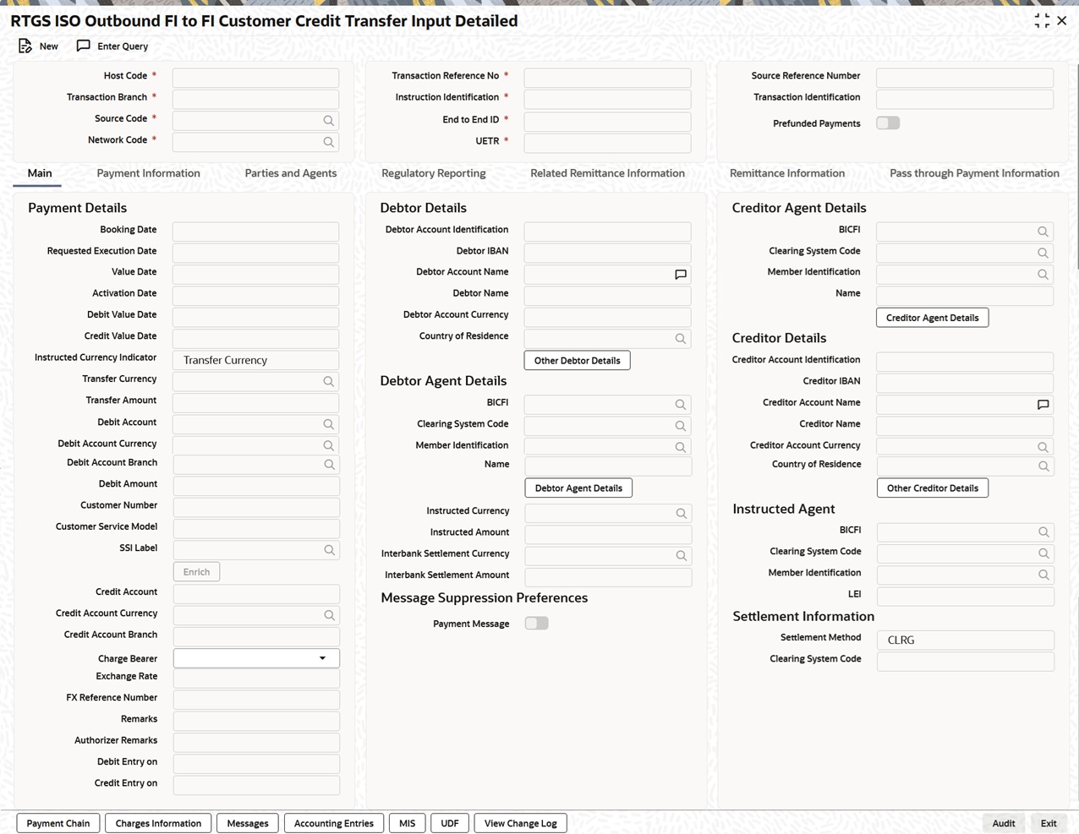Image resolution: width=1079 pixels, height=834 pixels.
Task: Open the Creditor Account Name comment icon
Action: pyautogui.click(x=1043, y=405)
